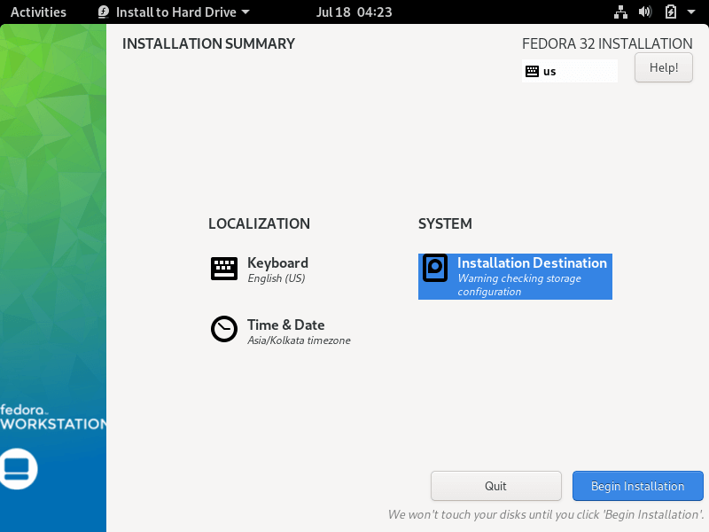Open Installation Destination warning item
This screenshot has width=709, height=532.
pyautogui.click(x=515, y=277)
